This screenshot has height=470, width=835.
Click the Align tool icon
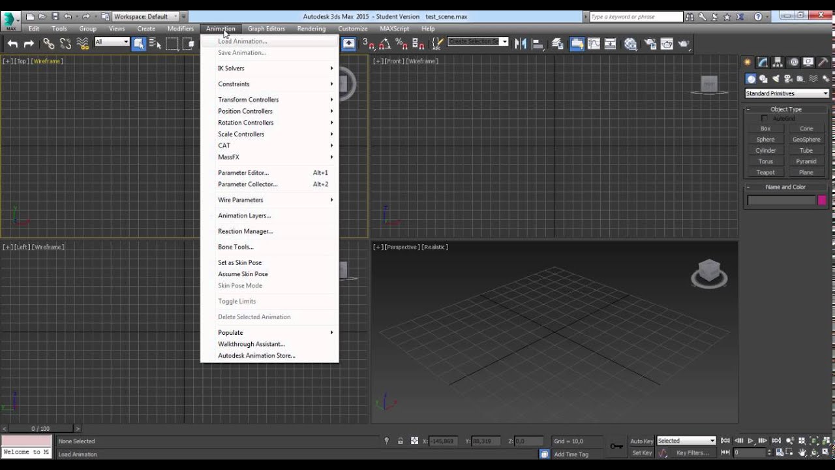click(538, 44)
